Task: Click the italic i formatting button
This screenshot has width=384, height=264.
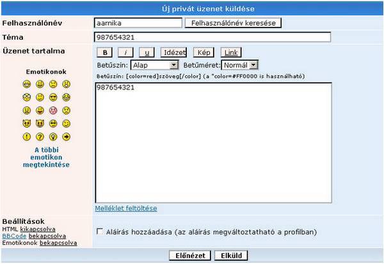Action: click(x=126, y=52)
